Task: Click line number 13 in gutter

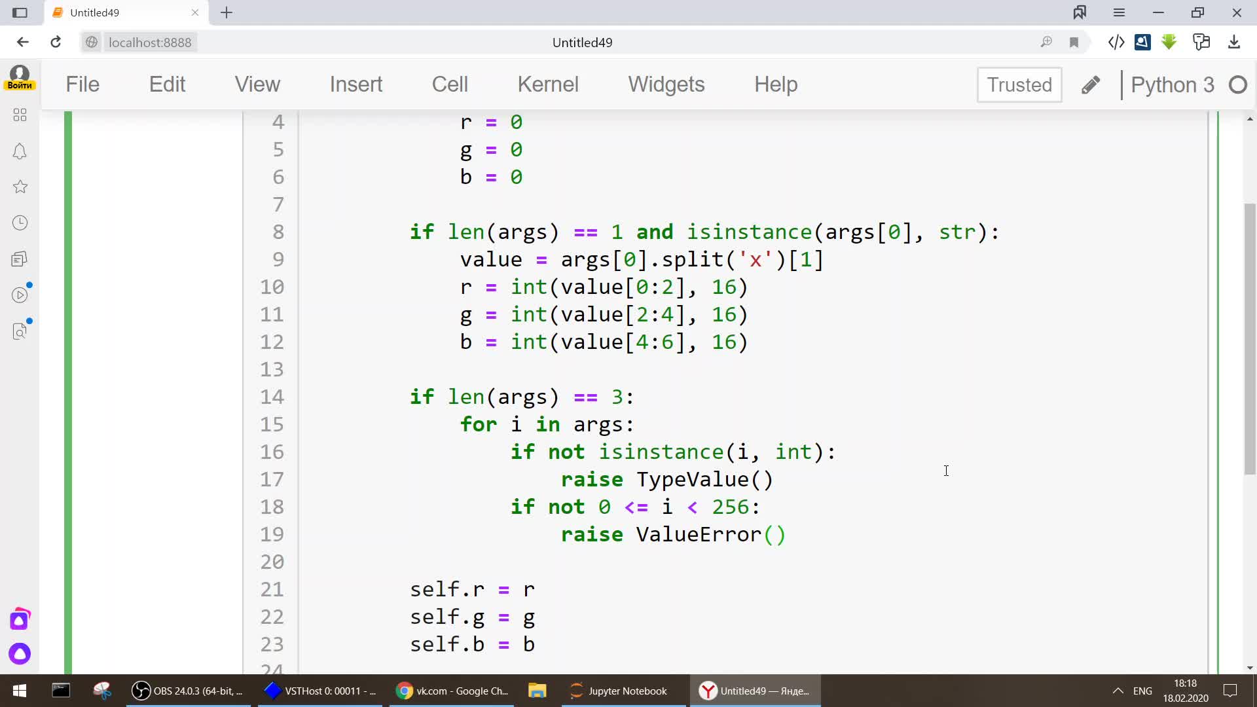Action: 272,370
